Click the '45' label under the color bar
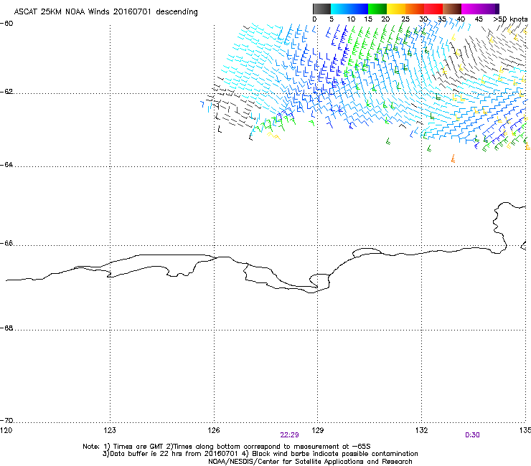Screen dimensions: 531x466 coord(479,19)
